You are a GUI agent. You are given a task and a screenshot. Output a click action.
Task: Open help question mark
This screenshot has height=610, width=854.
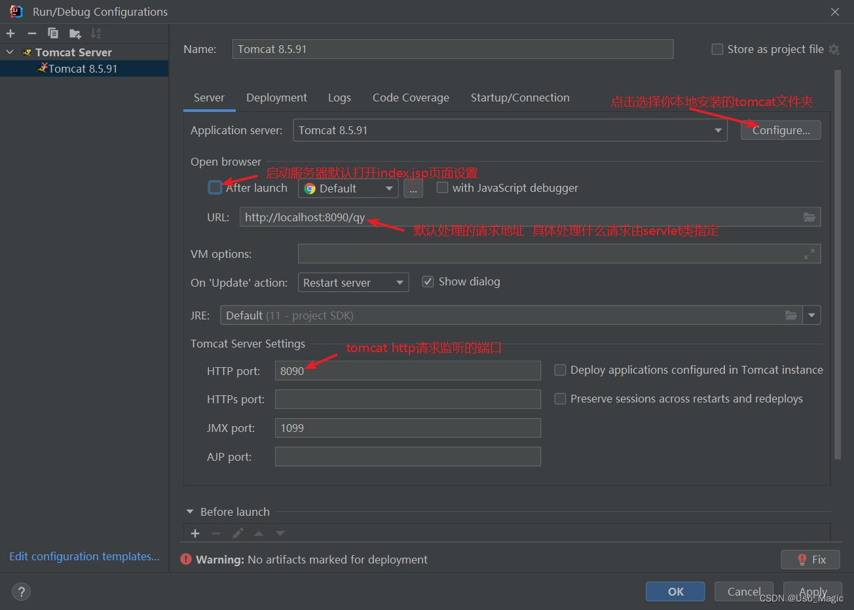click(22, 592)
